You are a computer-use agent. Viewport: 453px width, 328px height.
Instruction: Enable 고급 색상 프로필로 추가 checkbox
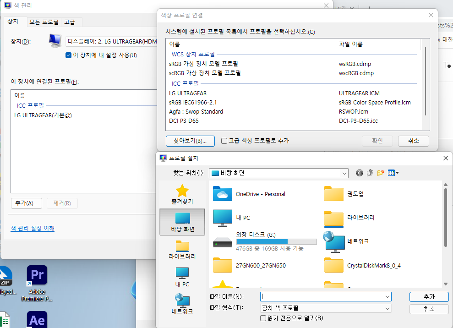pyautogui.click(x=224, y=141)
